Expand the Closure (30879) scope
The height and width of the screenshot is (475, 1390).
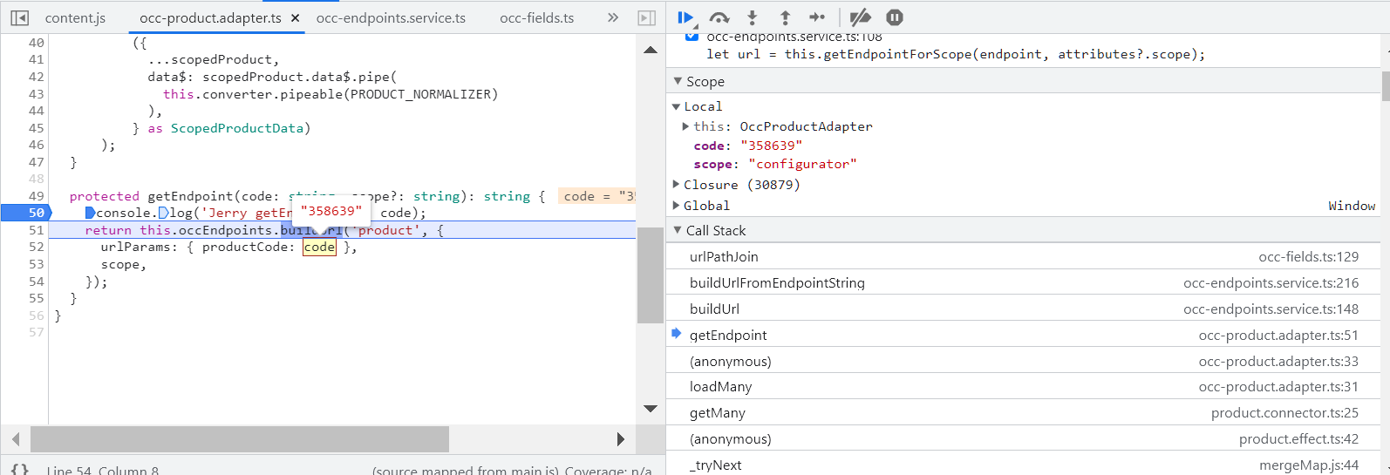pos(677,185)
